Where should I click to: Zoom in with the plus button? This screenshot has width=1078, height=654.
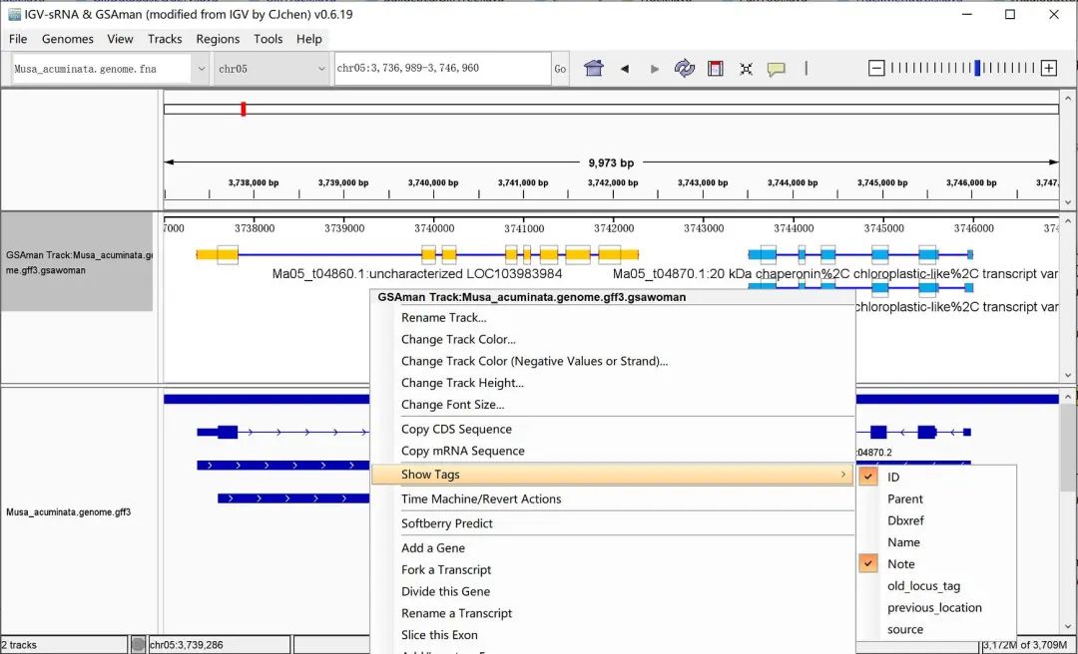(x=1048, y=69)
